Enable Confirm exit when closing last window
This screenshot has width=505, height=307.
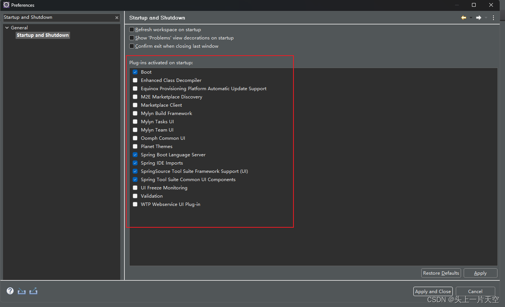132,46
